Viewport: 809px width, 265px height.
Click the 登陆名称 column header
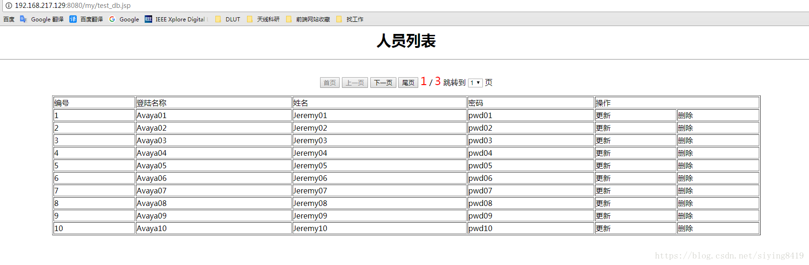tap(214, 103)
